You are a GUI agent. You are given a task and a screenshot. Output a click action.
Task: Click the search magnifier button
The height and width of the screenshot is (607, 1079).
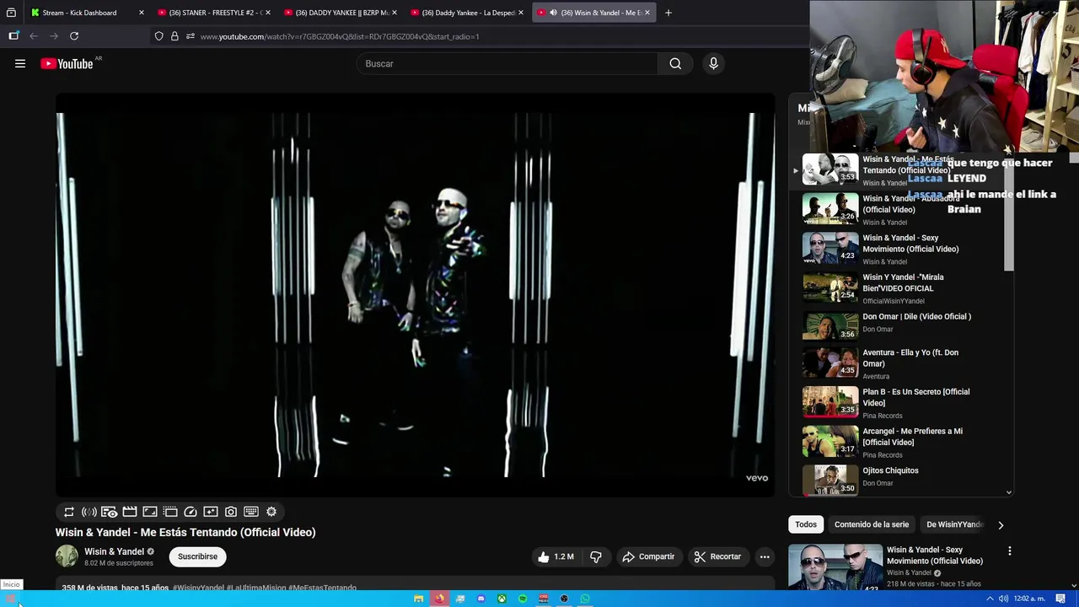(675, 63)
